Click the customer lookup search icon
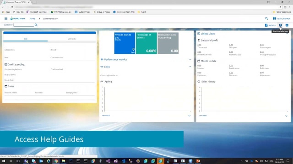The width and height of the screenshot is (293, 164). 36,25
